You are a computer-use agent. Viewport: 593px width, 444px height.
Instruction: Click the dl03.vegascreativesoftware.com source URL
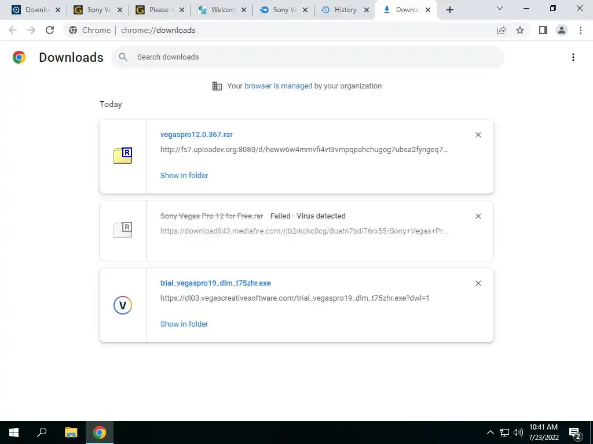pos(295,298)
